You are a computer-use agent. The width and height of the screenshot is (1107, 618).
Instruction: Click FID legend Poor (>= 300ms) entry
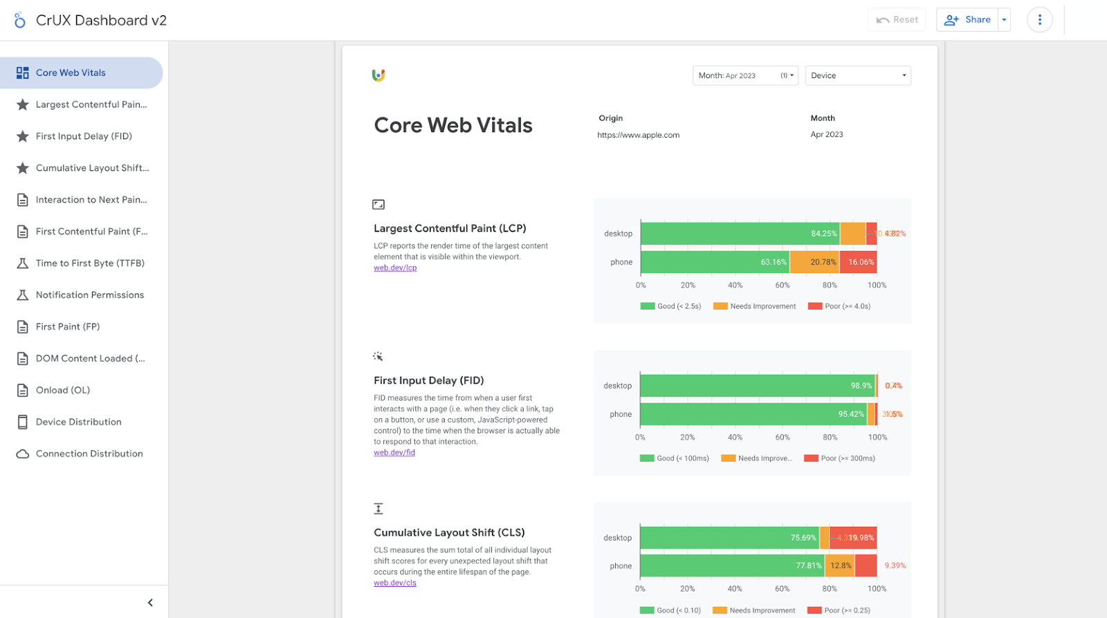(840, 458)
